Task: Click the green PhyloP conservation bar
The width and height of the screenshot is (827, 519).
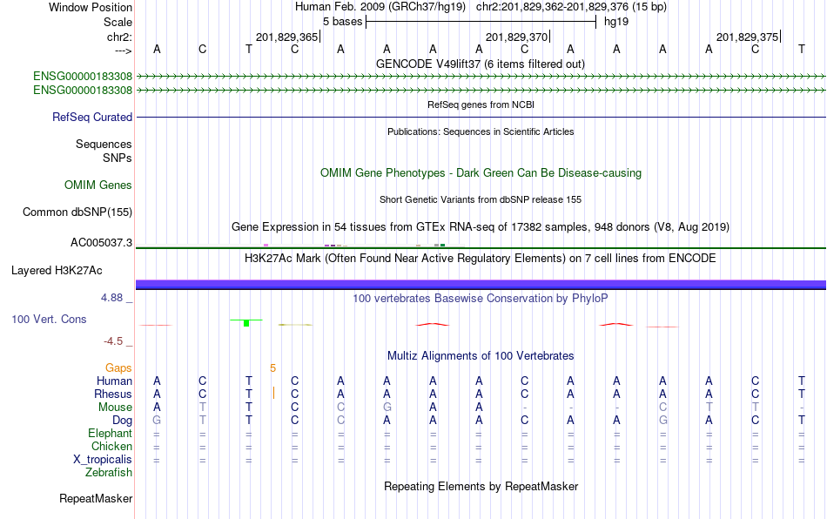Action: [246, 322]
